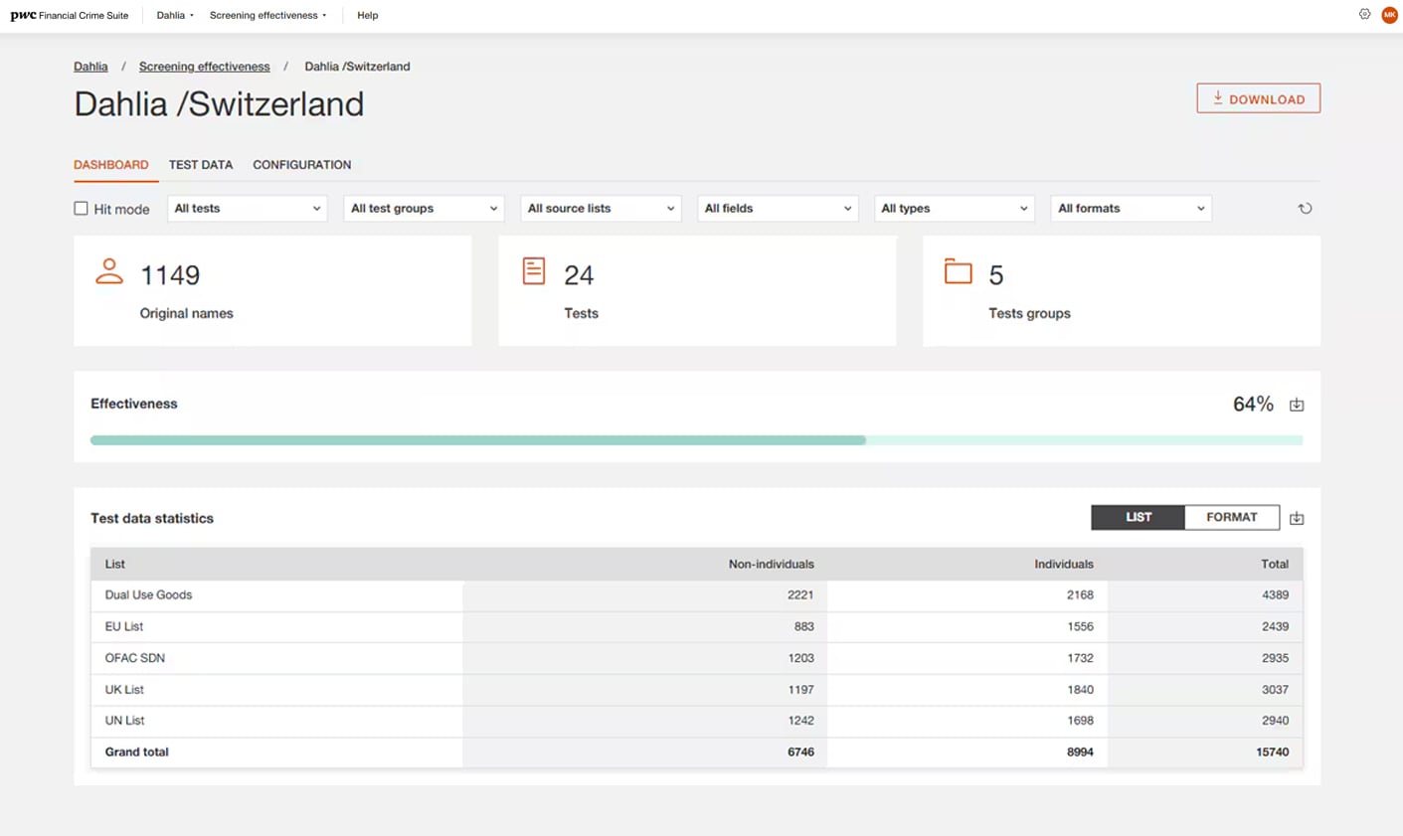
Task: Switch to the TEST DATA tab
Action: coord(201,165)
